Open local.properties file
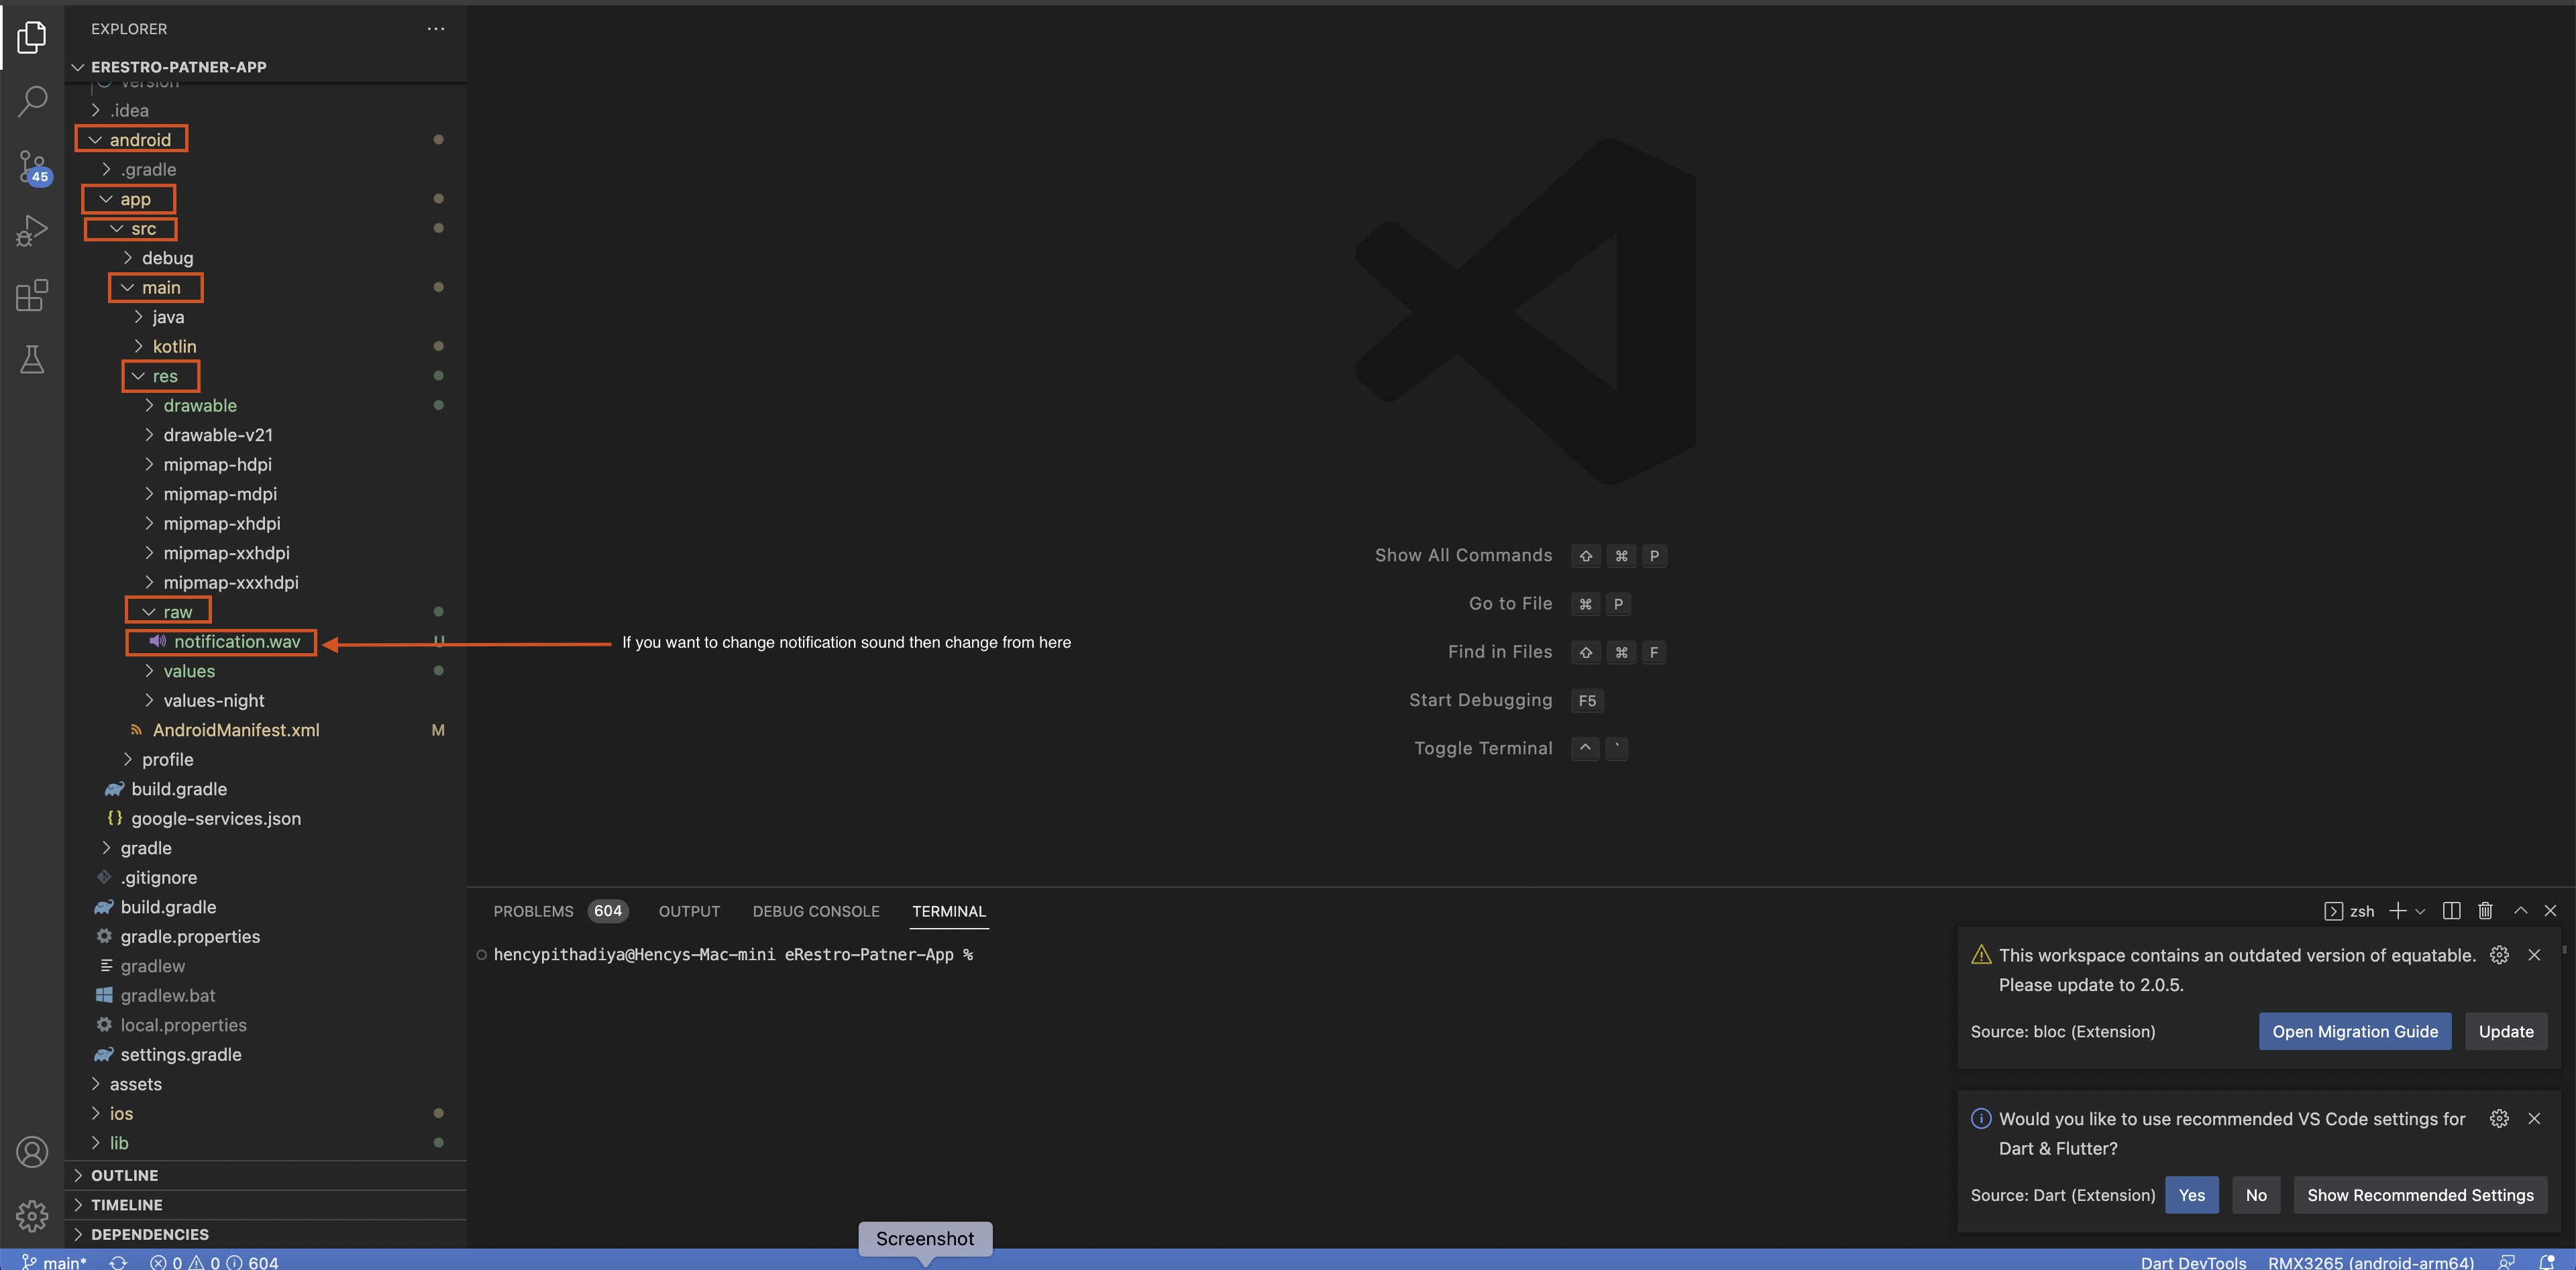This screenshot has height=1270, width=2576. [x=182, y=1025]
